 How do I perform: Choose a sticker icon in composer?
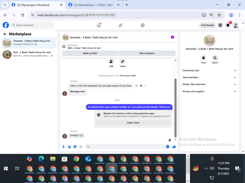pyautogui.click(x=75, y=147)
